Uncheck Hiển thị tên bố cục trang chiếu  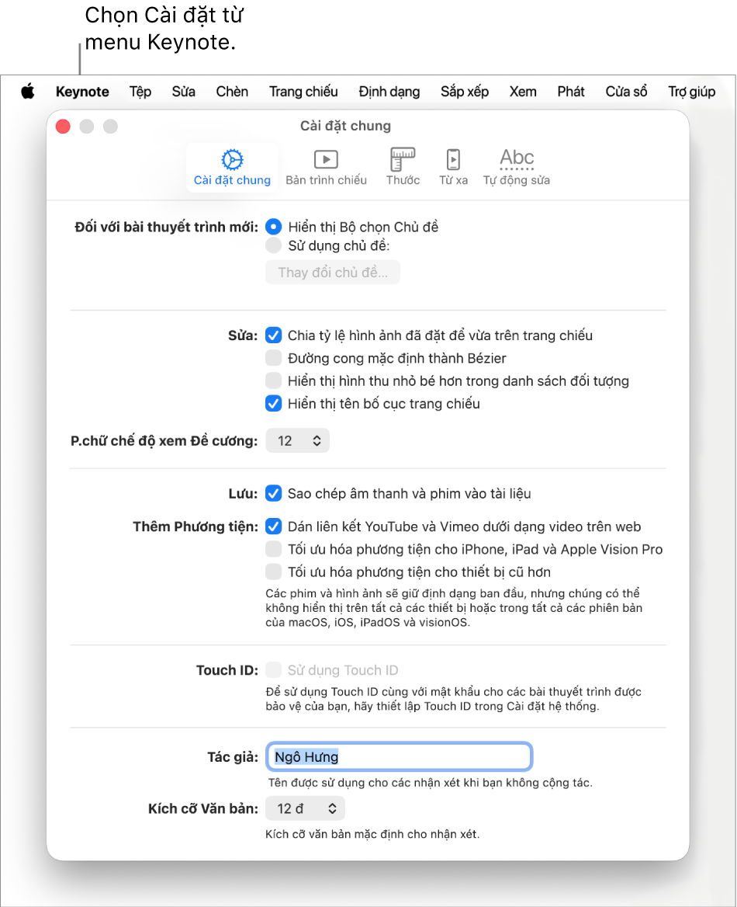click(273, 403)
